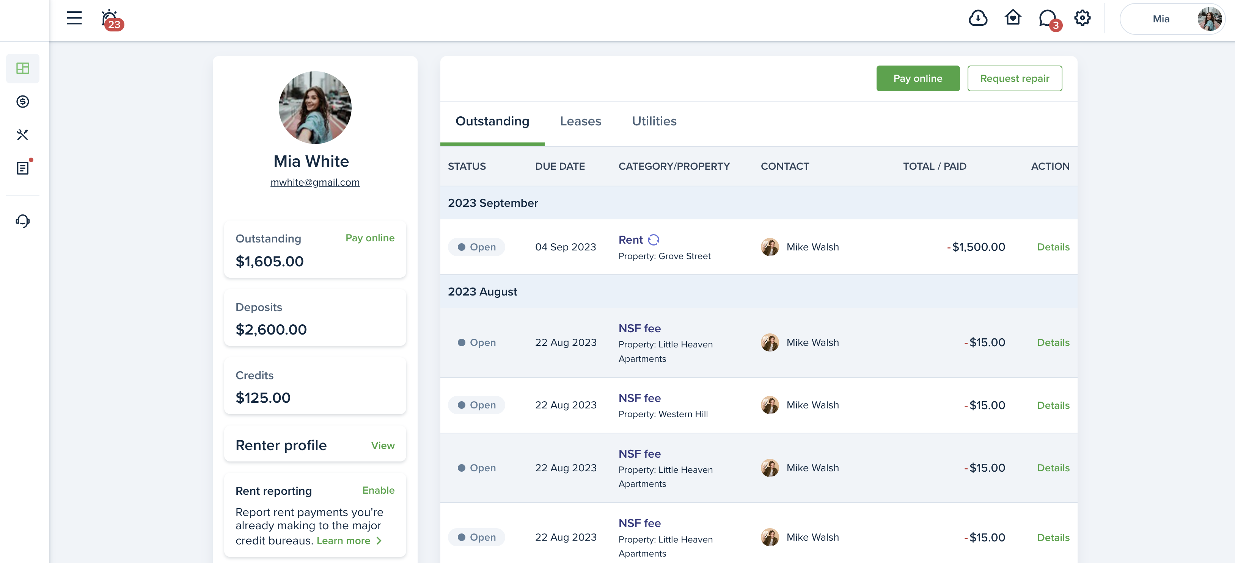Screen dimensions: 1235x563
Task: Click the TOTAL / PAID column header
Action: click(934, 166)
